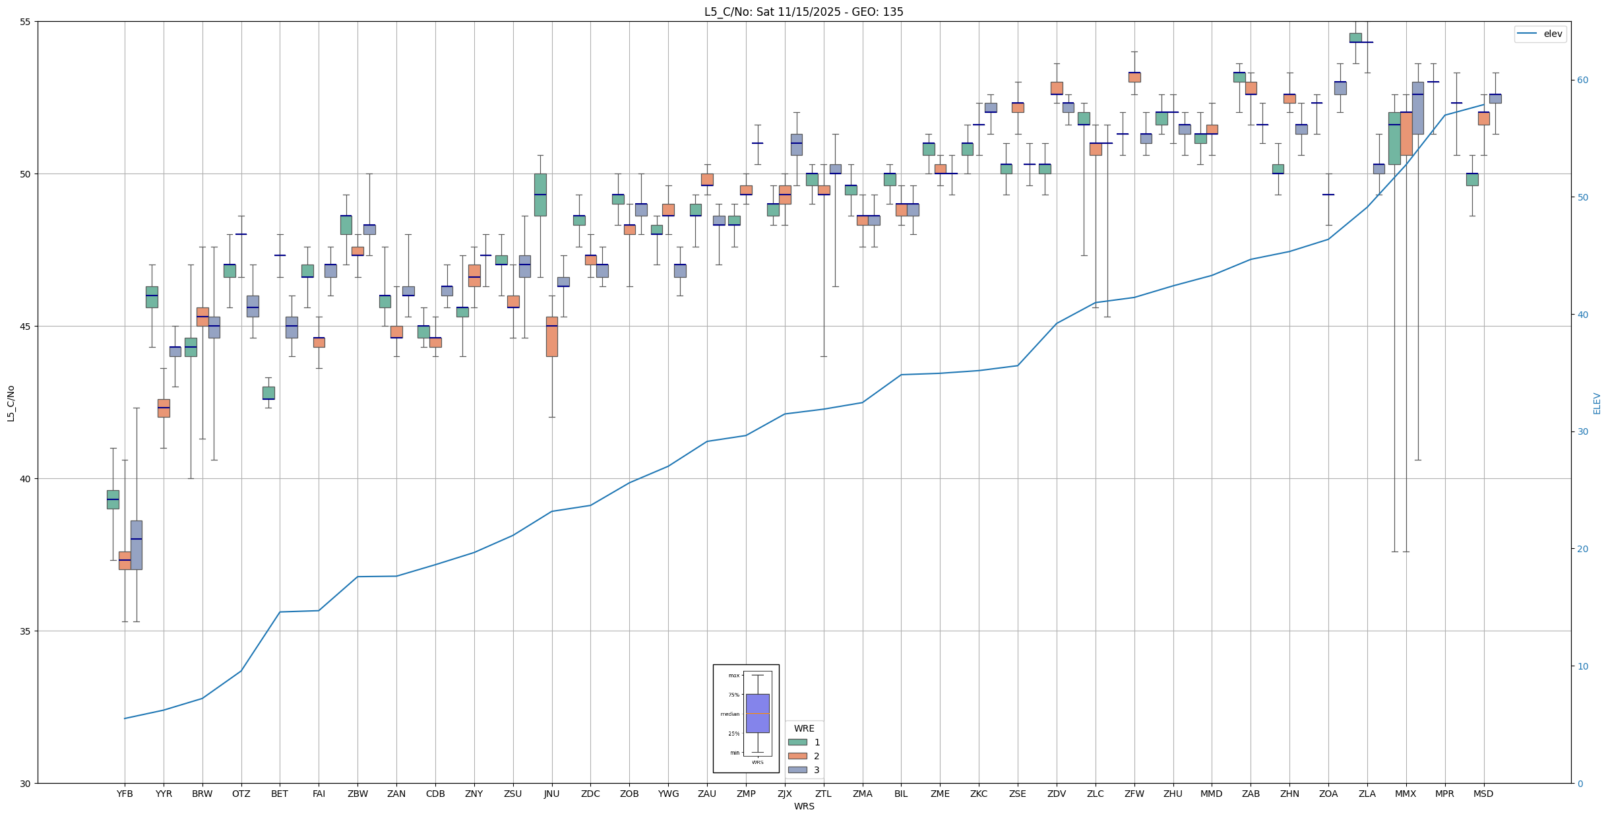Screen dimensions: 1608x818
Task: Click the green WRE 1 legend swatch
Action: point(797,742)
